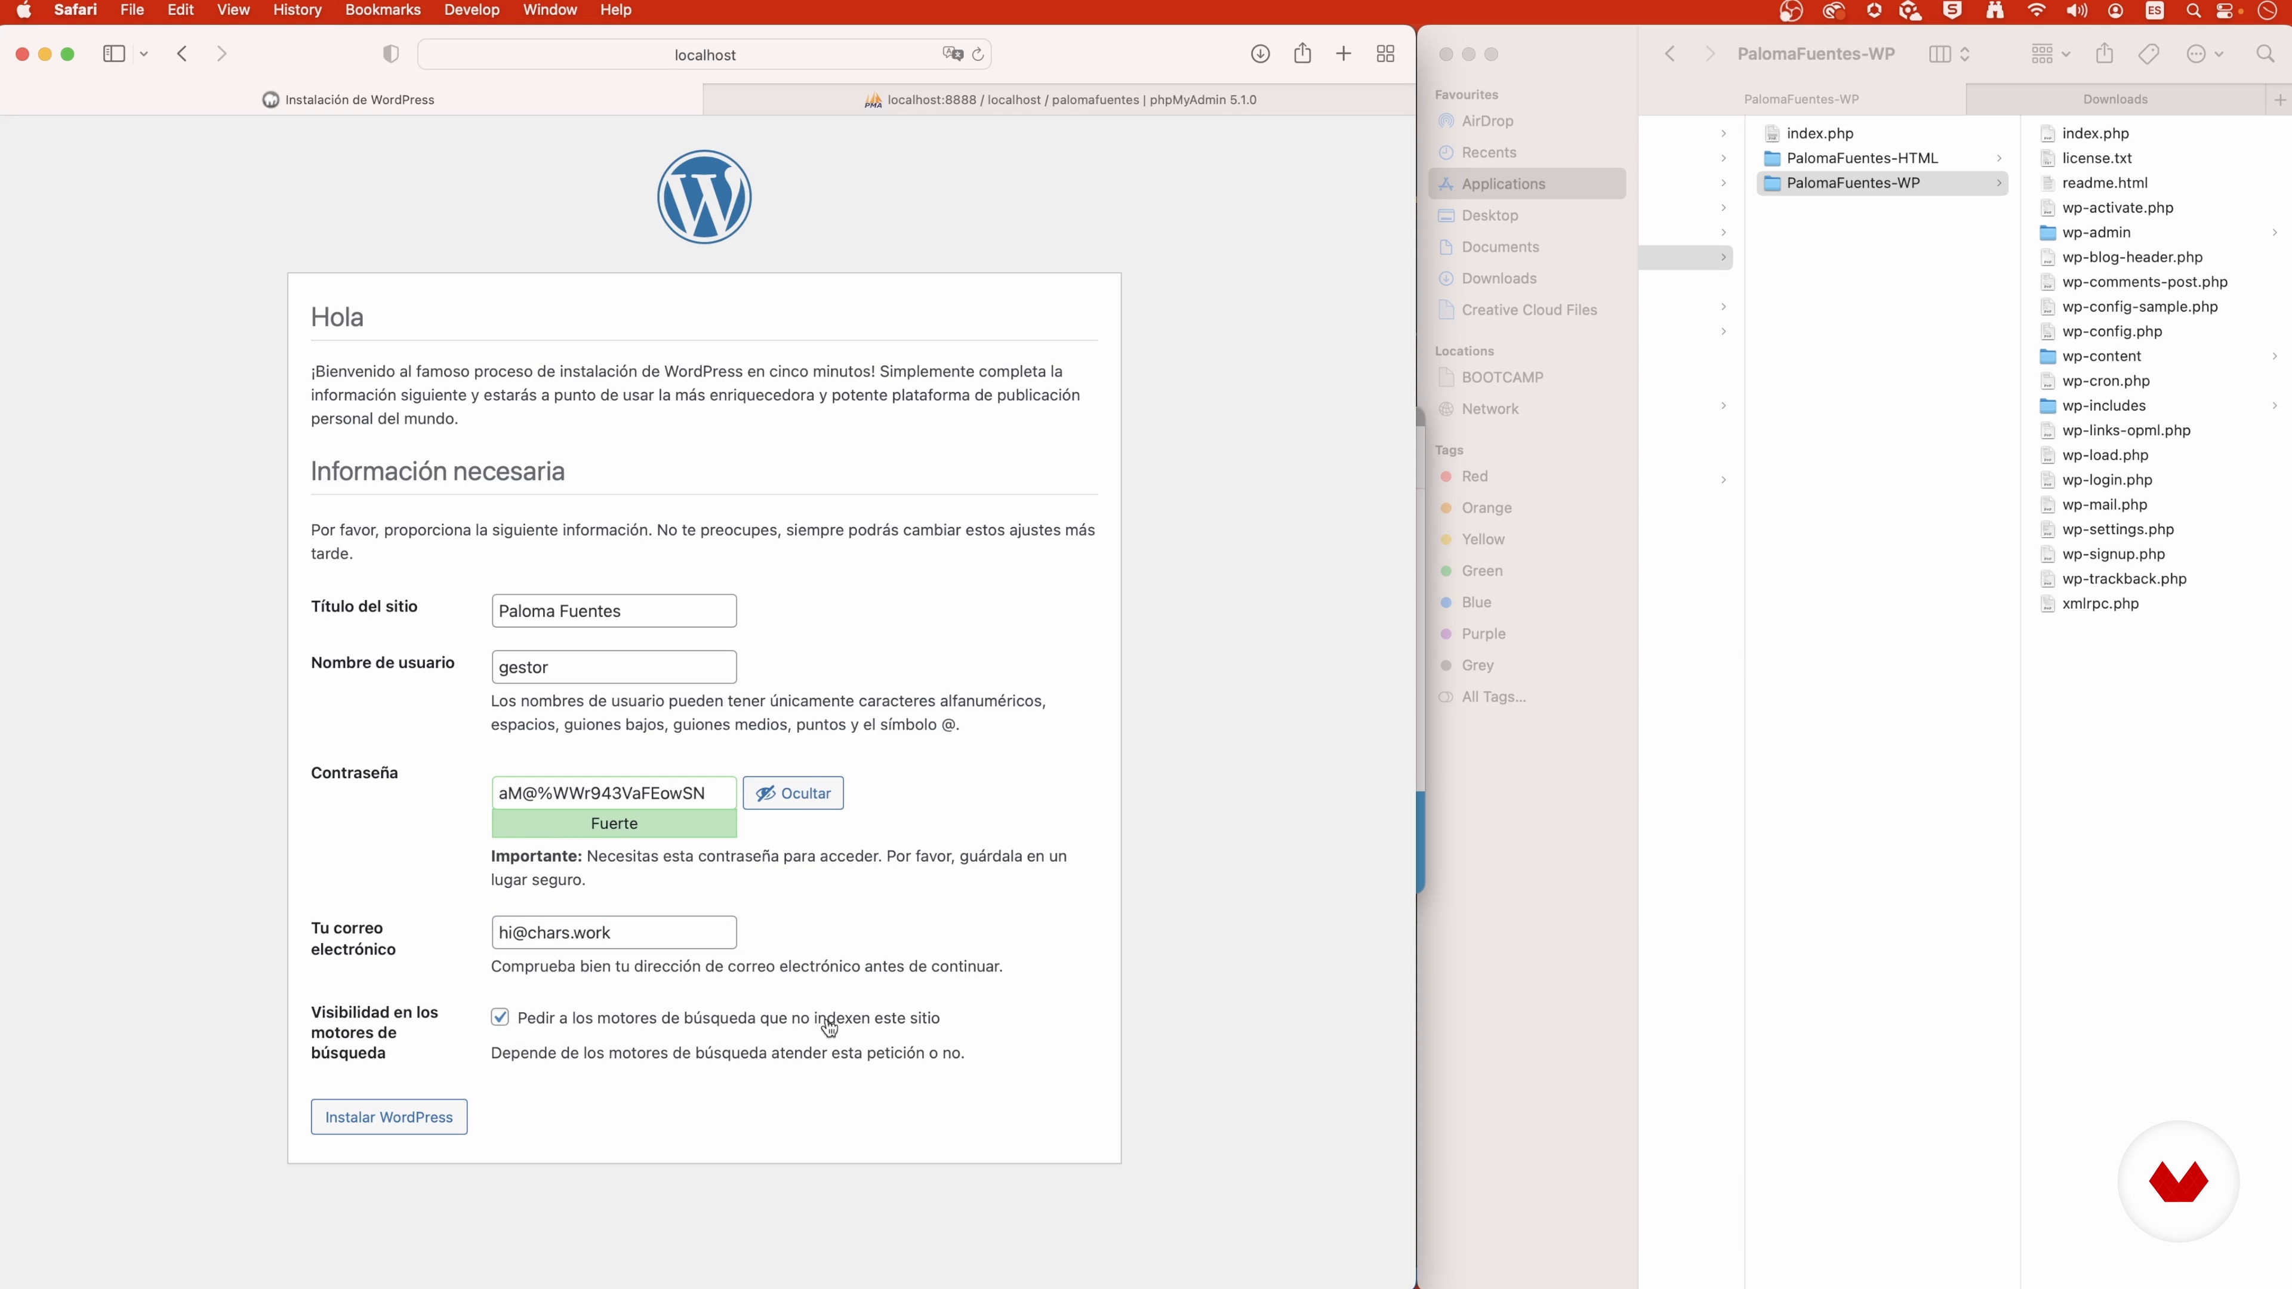Click Instalar WordPress button

[389, 1117]
